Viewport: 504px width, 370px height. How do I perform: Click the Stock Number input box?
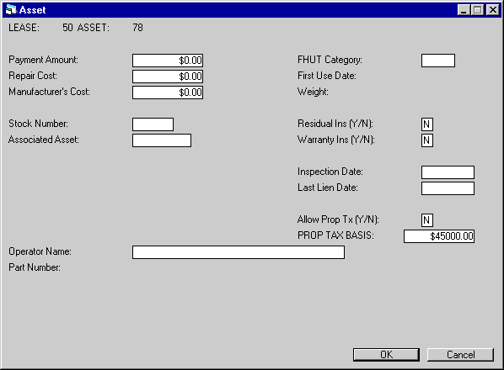pyautogui.click(x=153, y=124)
